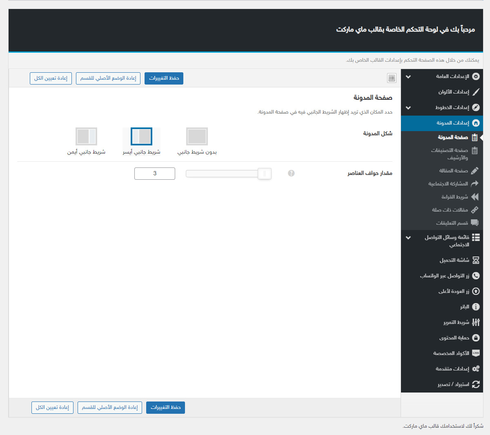This screenshot has width=490, height=435.
Task: Click the gear icon for General Settings
Action: [x=476, y=76]
